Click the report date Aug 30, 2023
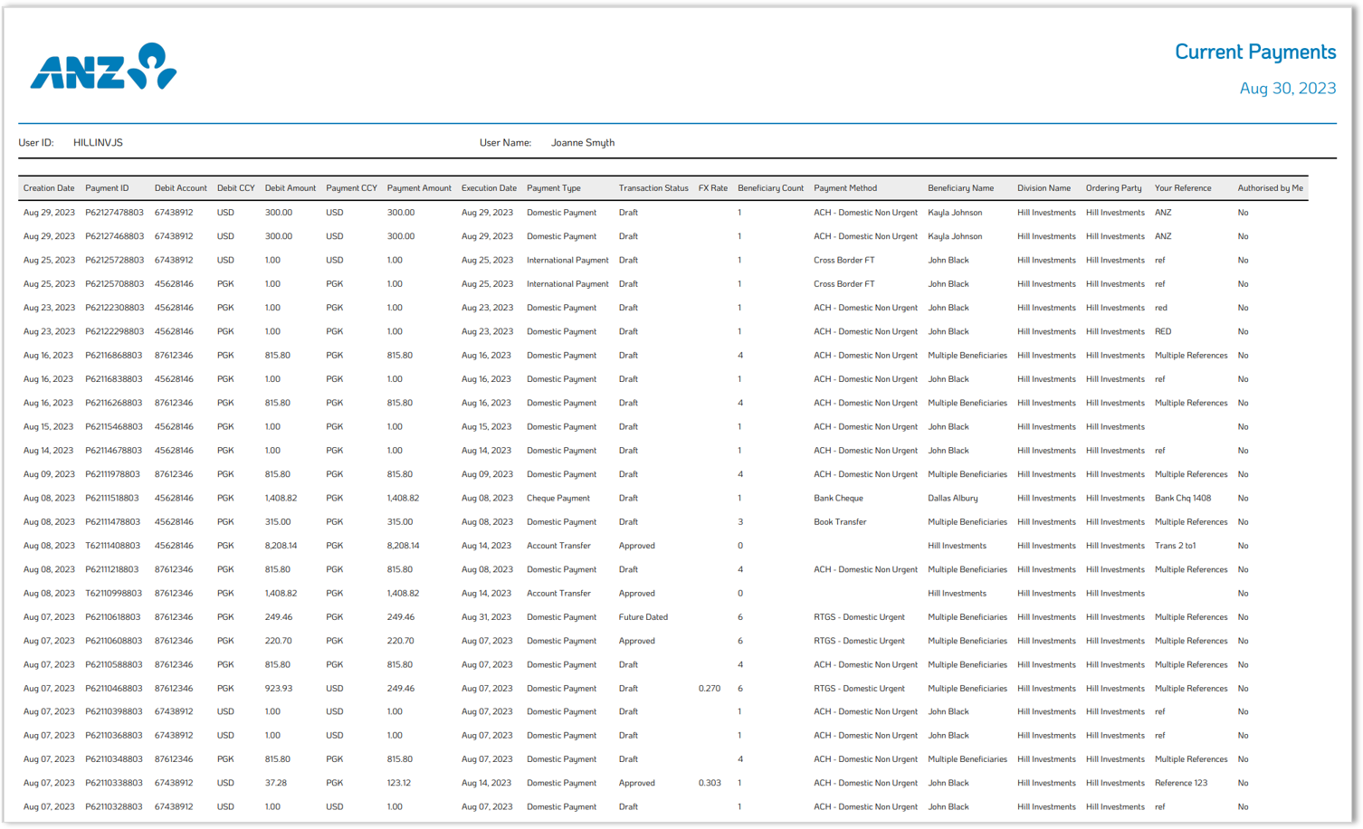The height and width of the screenshot is (829, 1363). [x=1289, y=88]
